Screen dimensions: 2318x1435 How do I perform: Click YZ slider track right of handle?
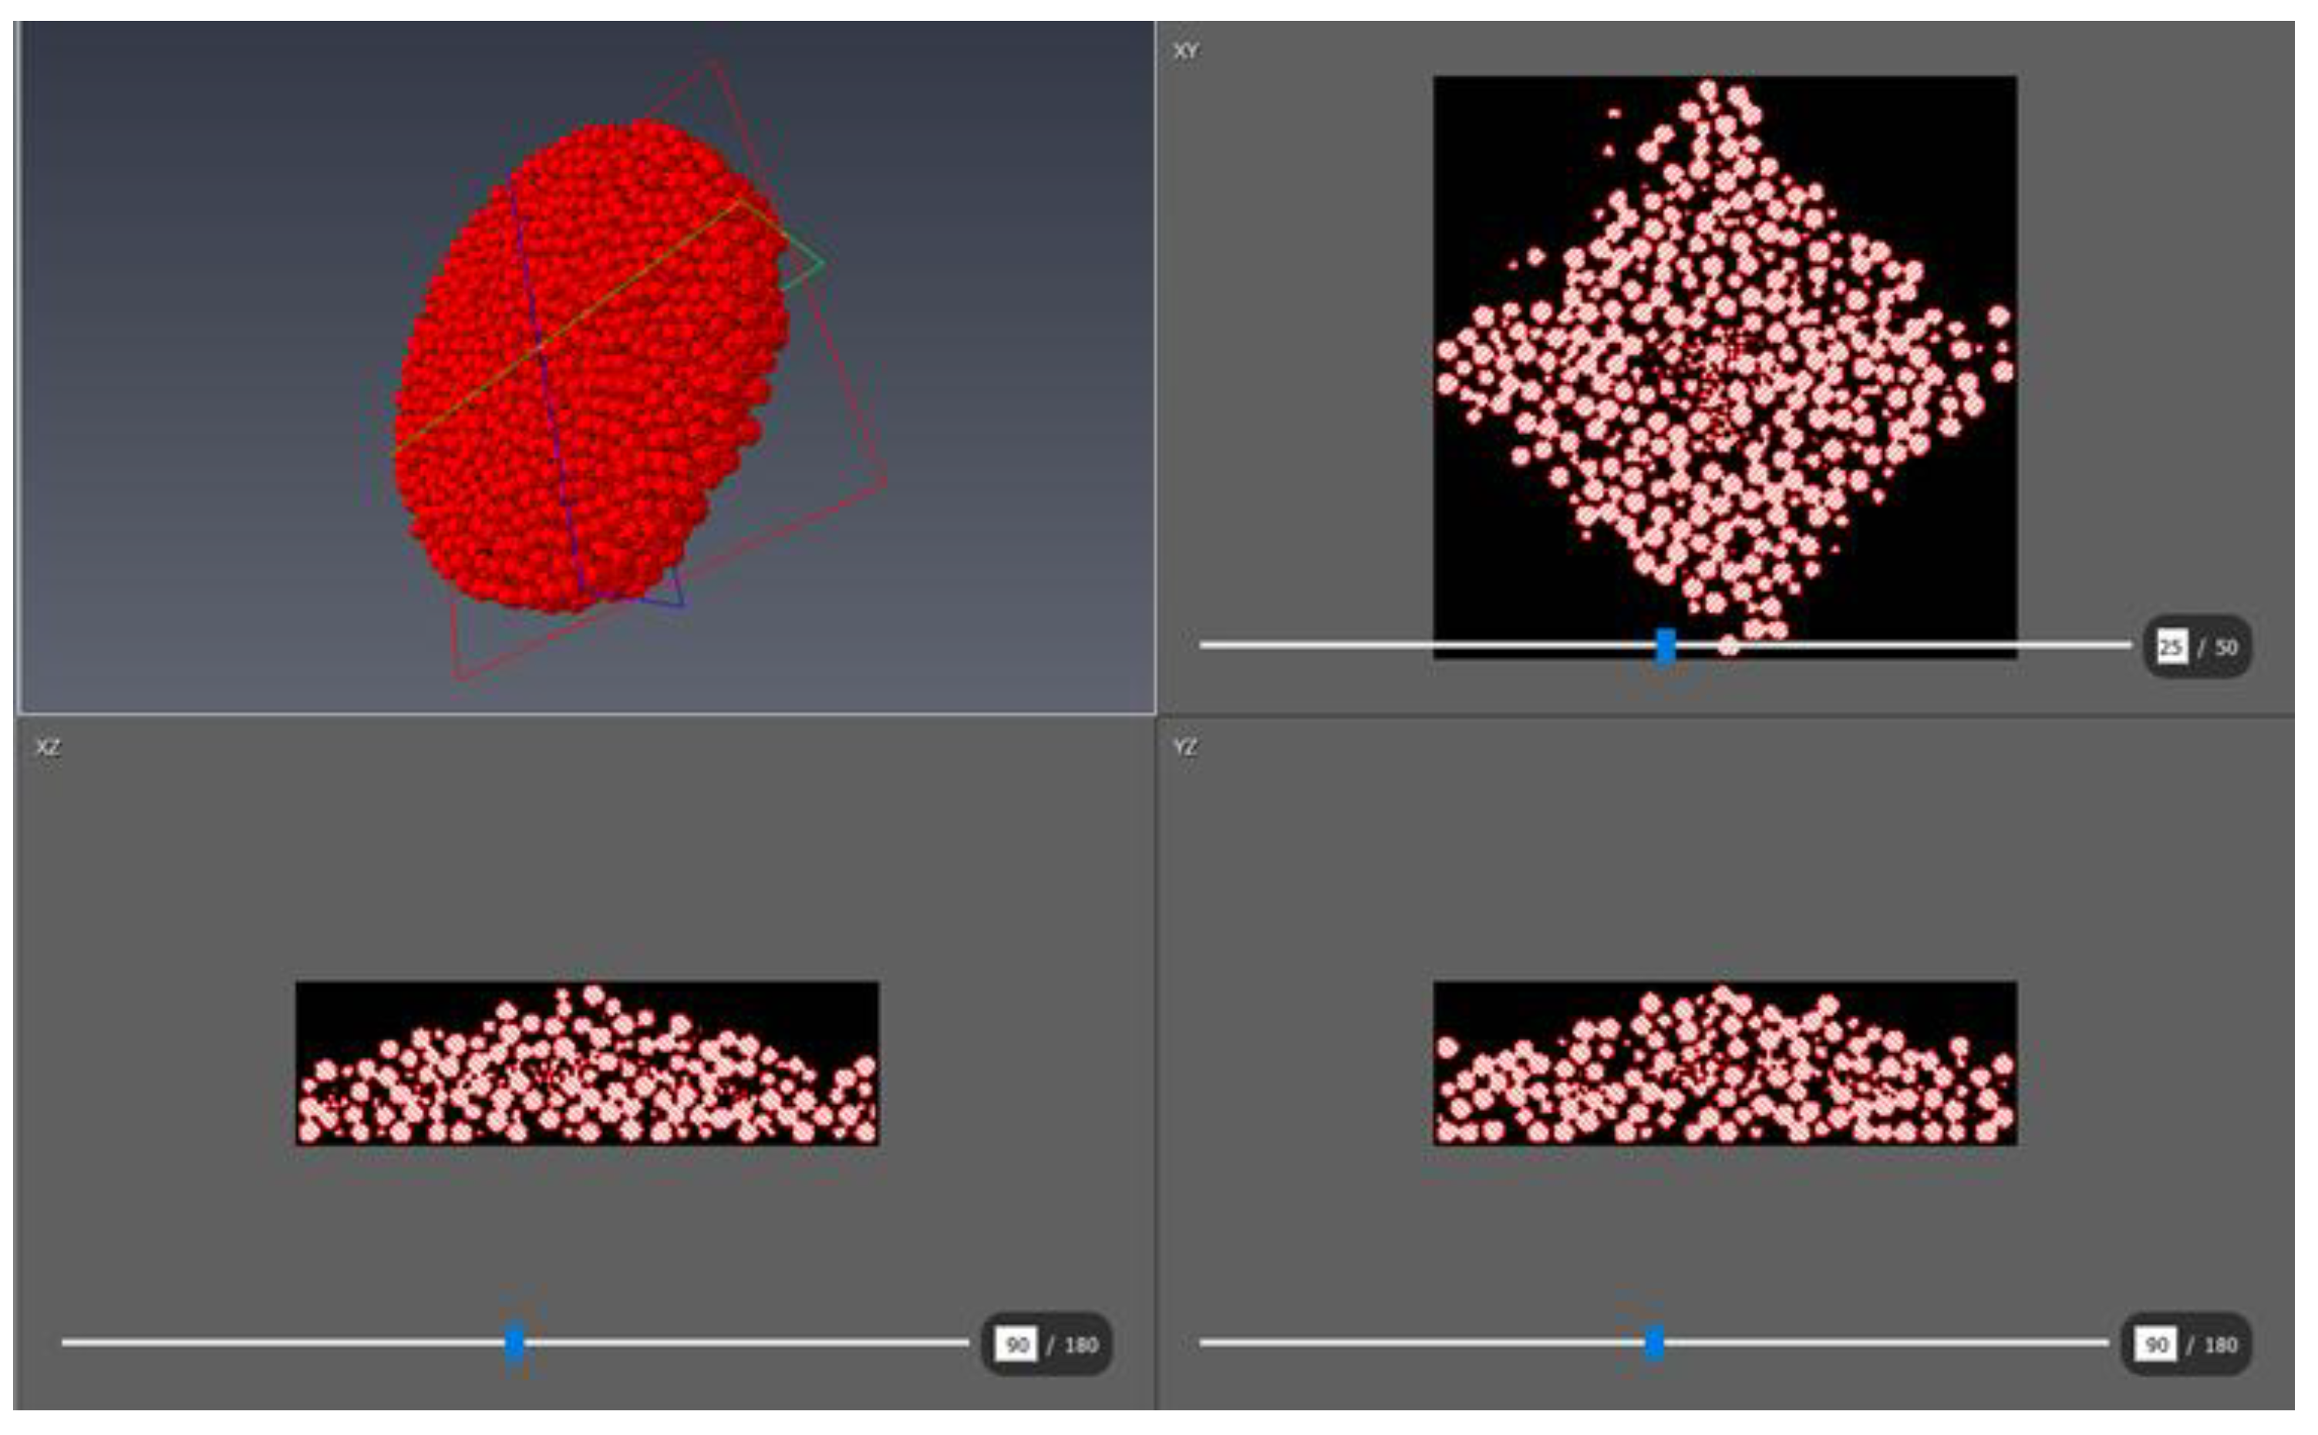pyautogui.click(x=1898, y=1343)
